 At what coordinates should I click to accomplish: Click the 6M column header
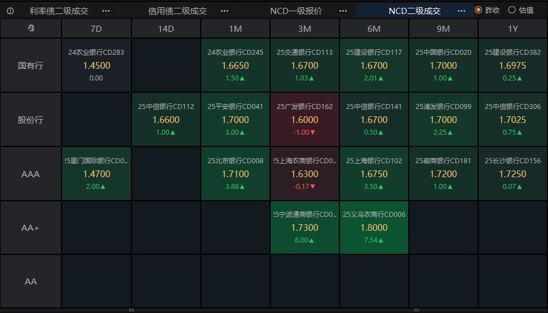pos(374,29)
